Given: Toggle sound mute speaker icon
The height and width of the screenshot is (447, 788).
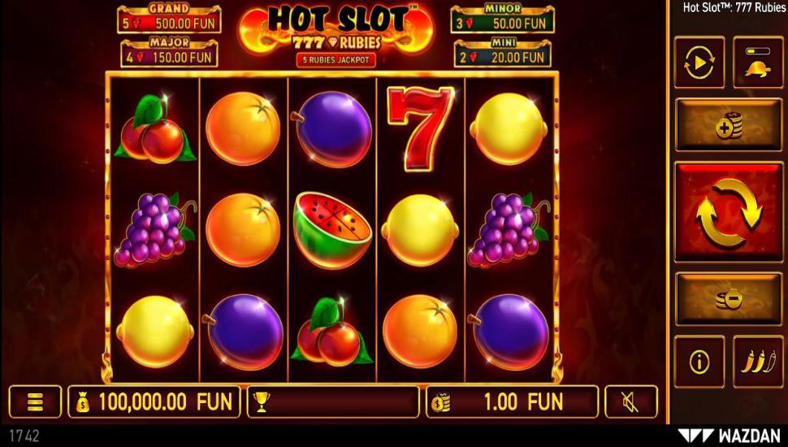Looking at the screenshot, I should point(630,401).
